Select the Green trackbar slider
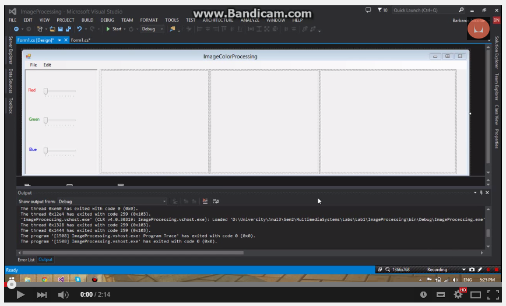 pos(59,121)
